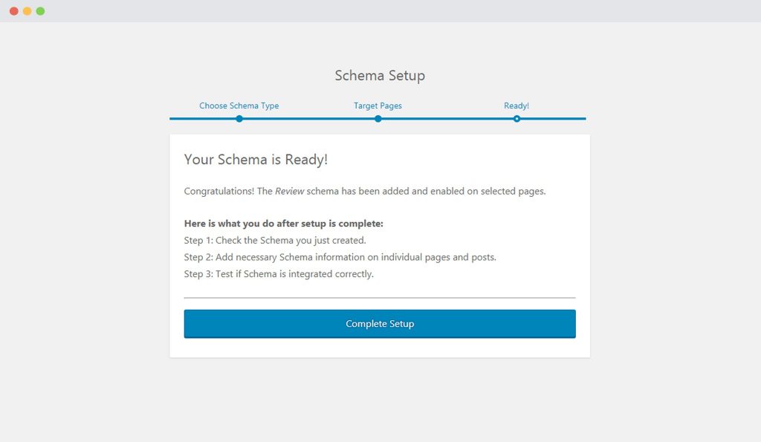Click the divider line above Complete Setup
This screenshot has width=761, height=442.
coord(380,298)
